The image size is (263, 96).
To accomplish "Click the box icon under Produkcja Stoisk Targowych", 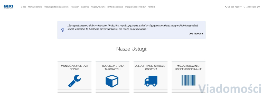I will point(112,81).
